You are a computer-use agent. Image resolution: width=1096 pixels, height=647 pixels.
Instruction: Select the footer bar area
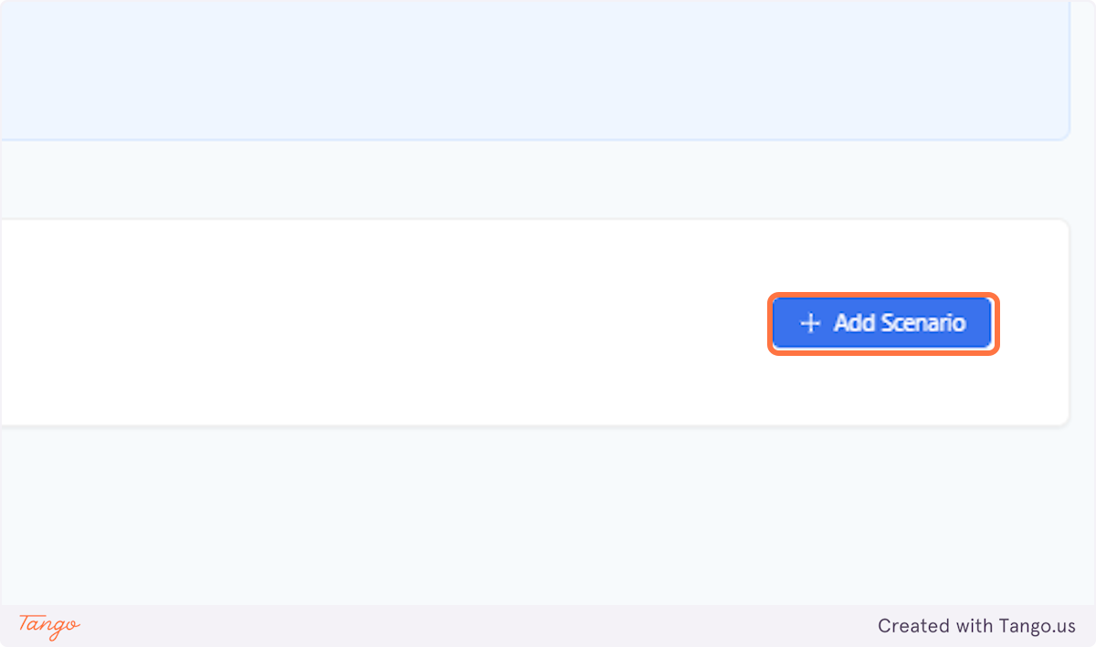point(548,626)
